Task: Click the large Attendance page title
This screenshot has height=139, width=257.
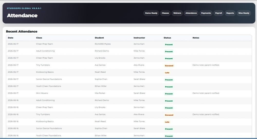Action: 22,16
